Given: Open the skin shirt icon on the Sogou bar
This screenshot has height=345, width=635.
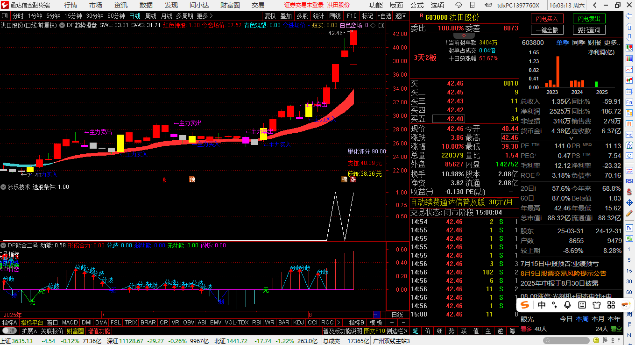Looking at the screenshot, I should (596, 305).
